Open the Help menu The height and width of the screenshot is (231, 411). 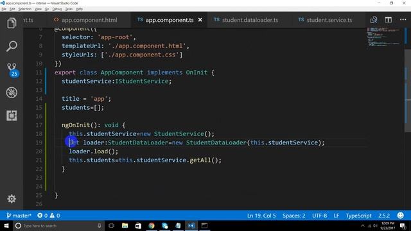(79, 9)
